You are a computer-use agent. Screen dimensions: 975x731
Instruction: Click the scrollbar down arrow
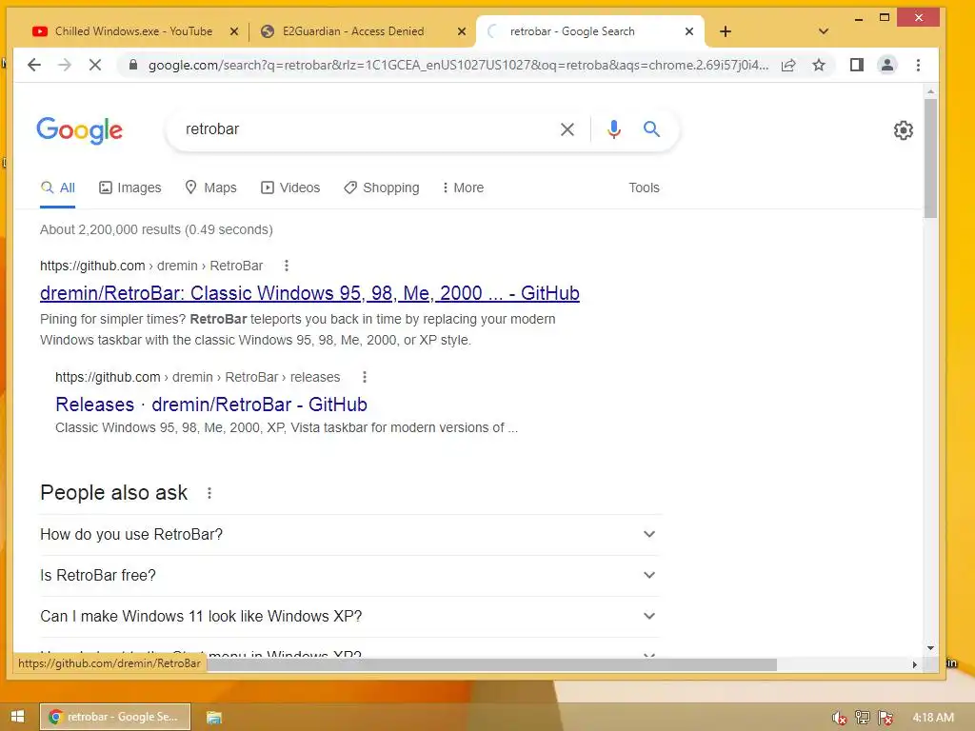[x=930, y=647]
